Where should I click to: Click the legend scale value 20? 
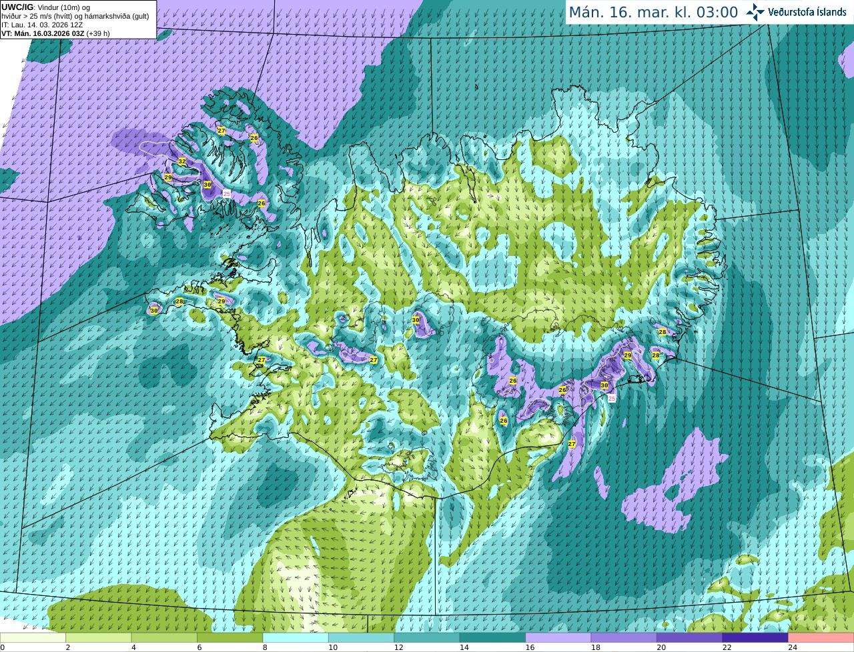point(661,647)
